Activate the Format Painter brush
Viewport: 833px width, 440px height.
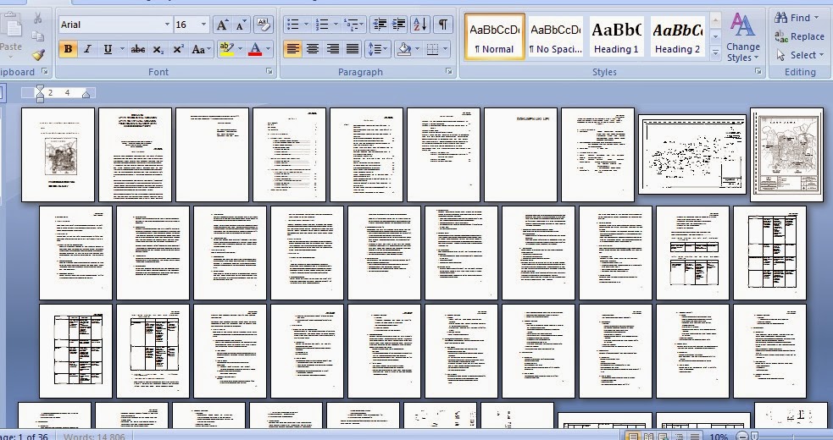click(x=38, y=55)
